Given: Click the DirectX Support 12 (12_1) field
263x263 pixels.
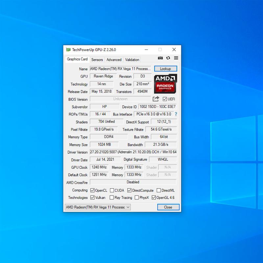Looking at the screenshot, I should coord(164,121).
